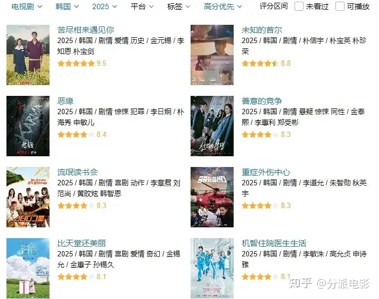Check the 未看过 checkbox
Viewport: 379px width, 299px height.
[x=299, y=6]
